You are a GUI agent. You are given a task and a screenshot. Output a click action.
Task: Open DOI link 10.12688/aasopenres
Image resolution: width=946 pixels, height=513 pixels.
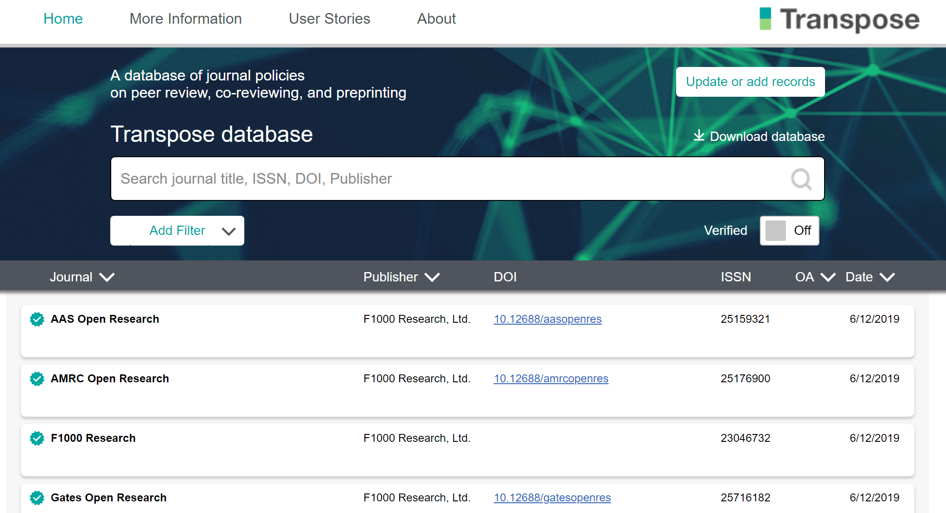548,319
